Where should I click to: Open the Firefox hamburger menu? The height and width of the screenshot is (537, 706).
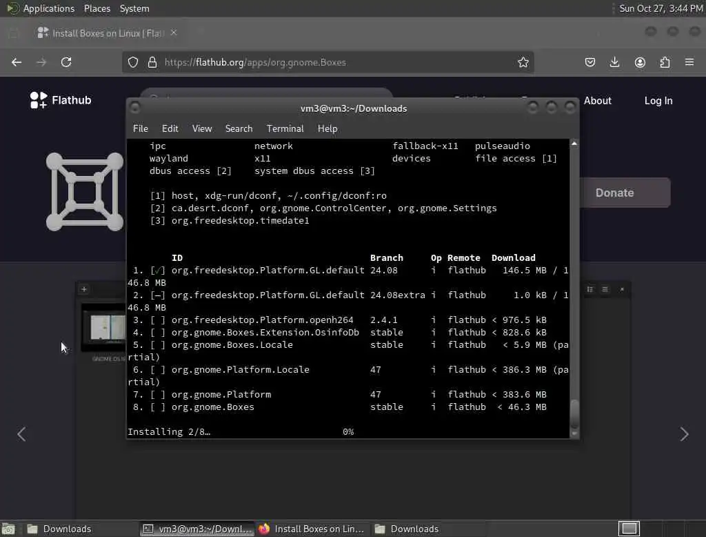689,62
